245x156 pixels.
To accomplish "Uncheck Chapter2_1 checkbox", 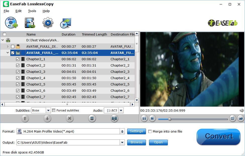I will point(18,59).
